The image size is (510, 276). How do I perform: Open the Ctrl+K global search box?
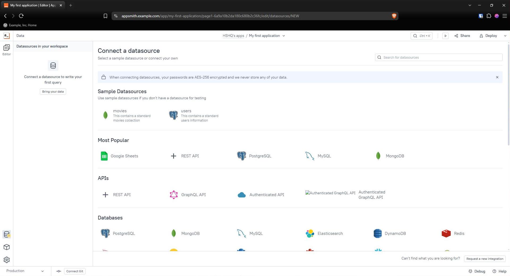pyautogui.click(x=422, y=36)
